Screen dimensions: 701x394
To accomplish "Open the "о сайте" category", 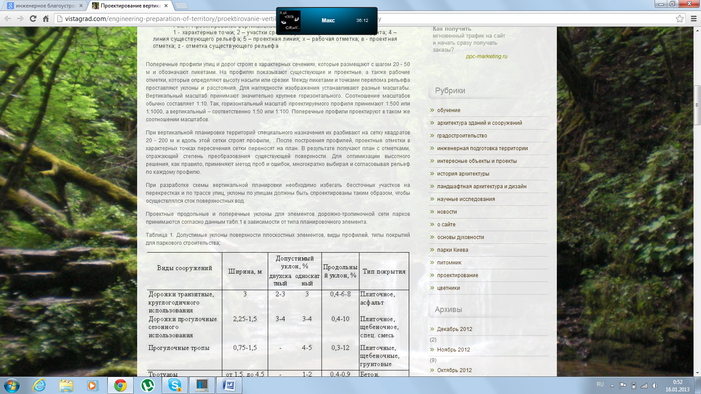I will [x=446, y=225].
